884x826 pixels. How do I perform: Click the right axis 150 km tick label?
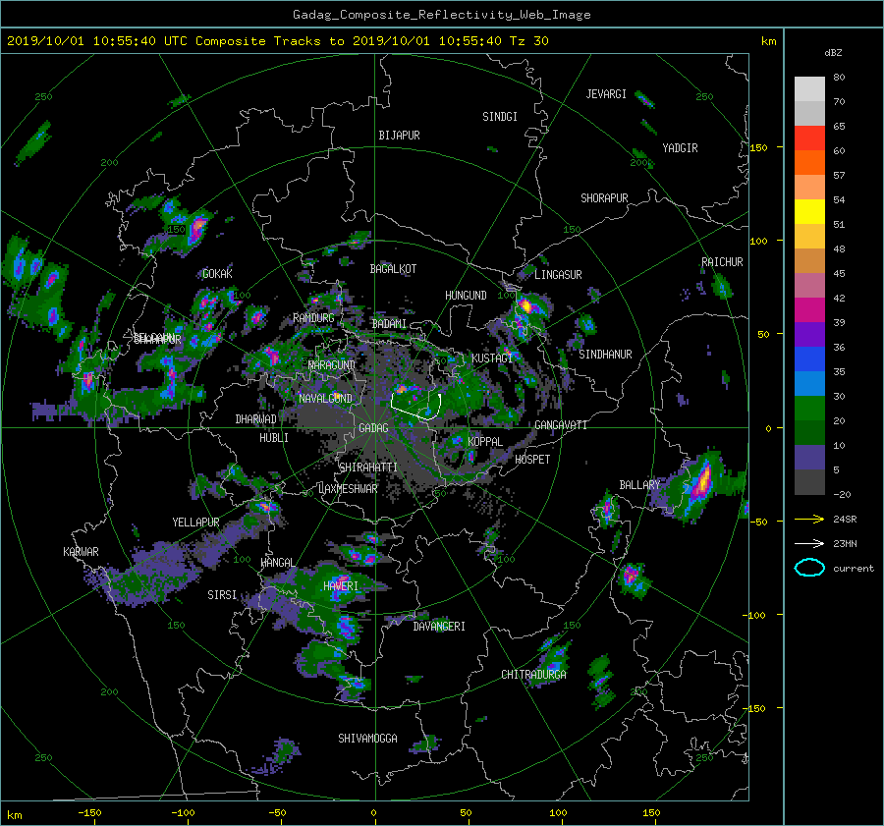pyautogui.click(x=758, y=147)
